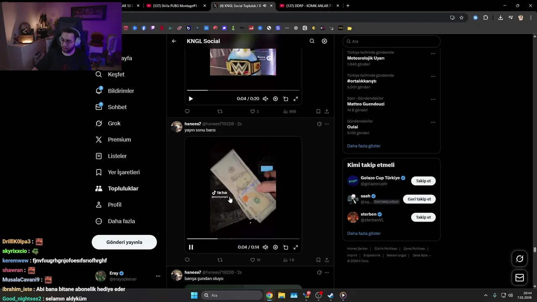Unmute the 0:14 money video

click(266, 247)
